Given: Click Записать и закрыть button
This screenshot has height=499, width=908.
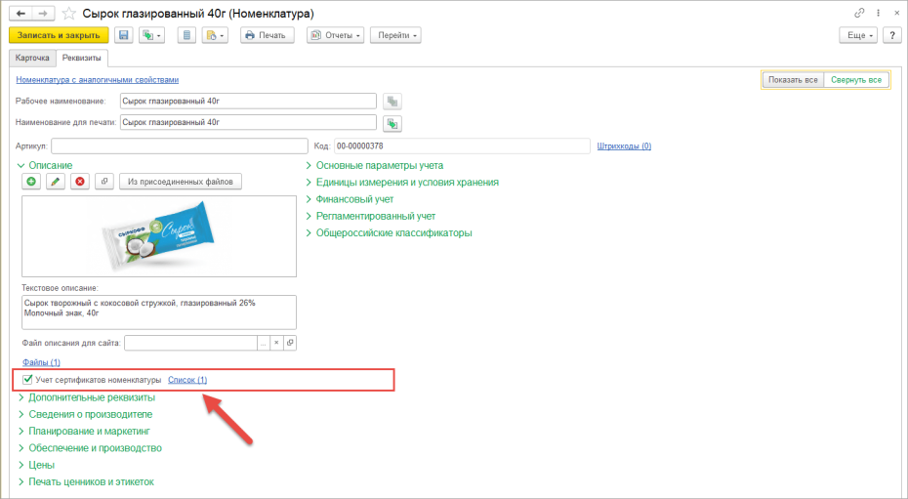Looking at the screenshot, I should 59,35.
